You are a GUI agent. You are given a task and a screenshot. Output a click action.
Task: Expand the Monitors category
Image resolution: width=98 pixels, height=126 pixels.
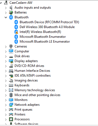pos(6,100)
